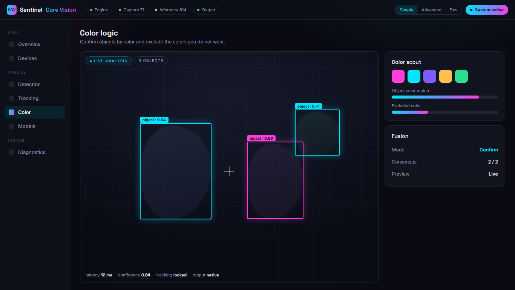Pick the magenta color swatch

pos(398,76)
